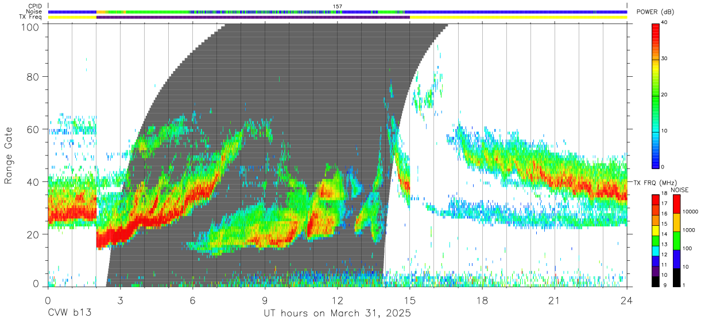Click the red 17–18 MHz segment of TX FRQ colorbar
705x325 pixels.
656,199
